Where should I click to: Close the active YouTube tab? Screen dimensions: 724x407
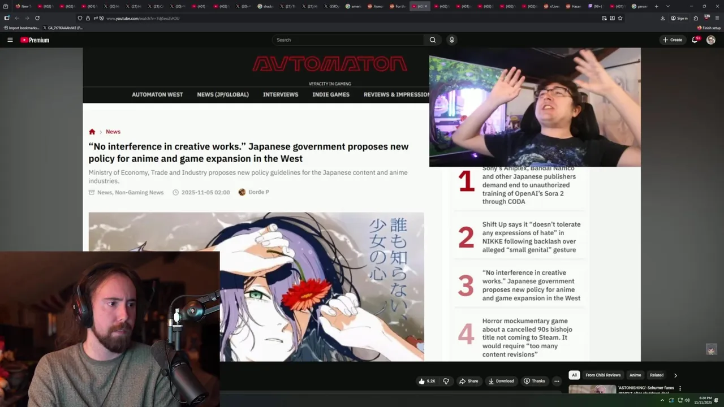[x=426, y=6]
